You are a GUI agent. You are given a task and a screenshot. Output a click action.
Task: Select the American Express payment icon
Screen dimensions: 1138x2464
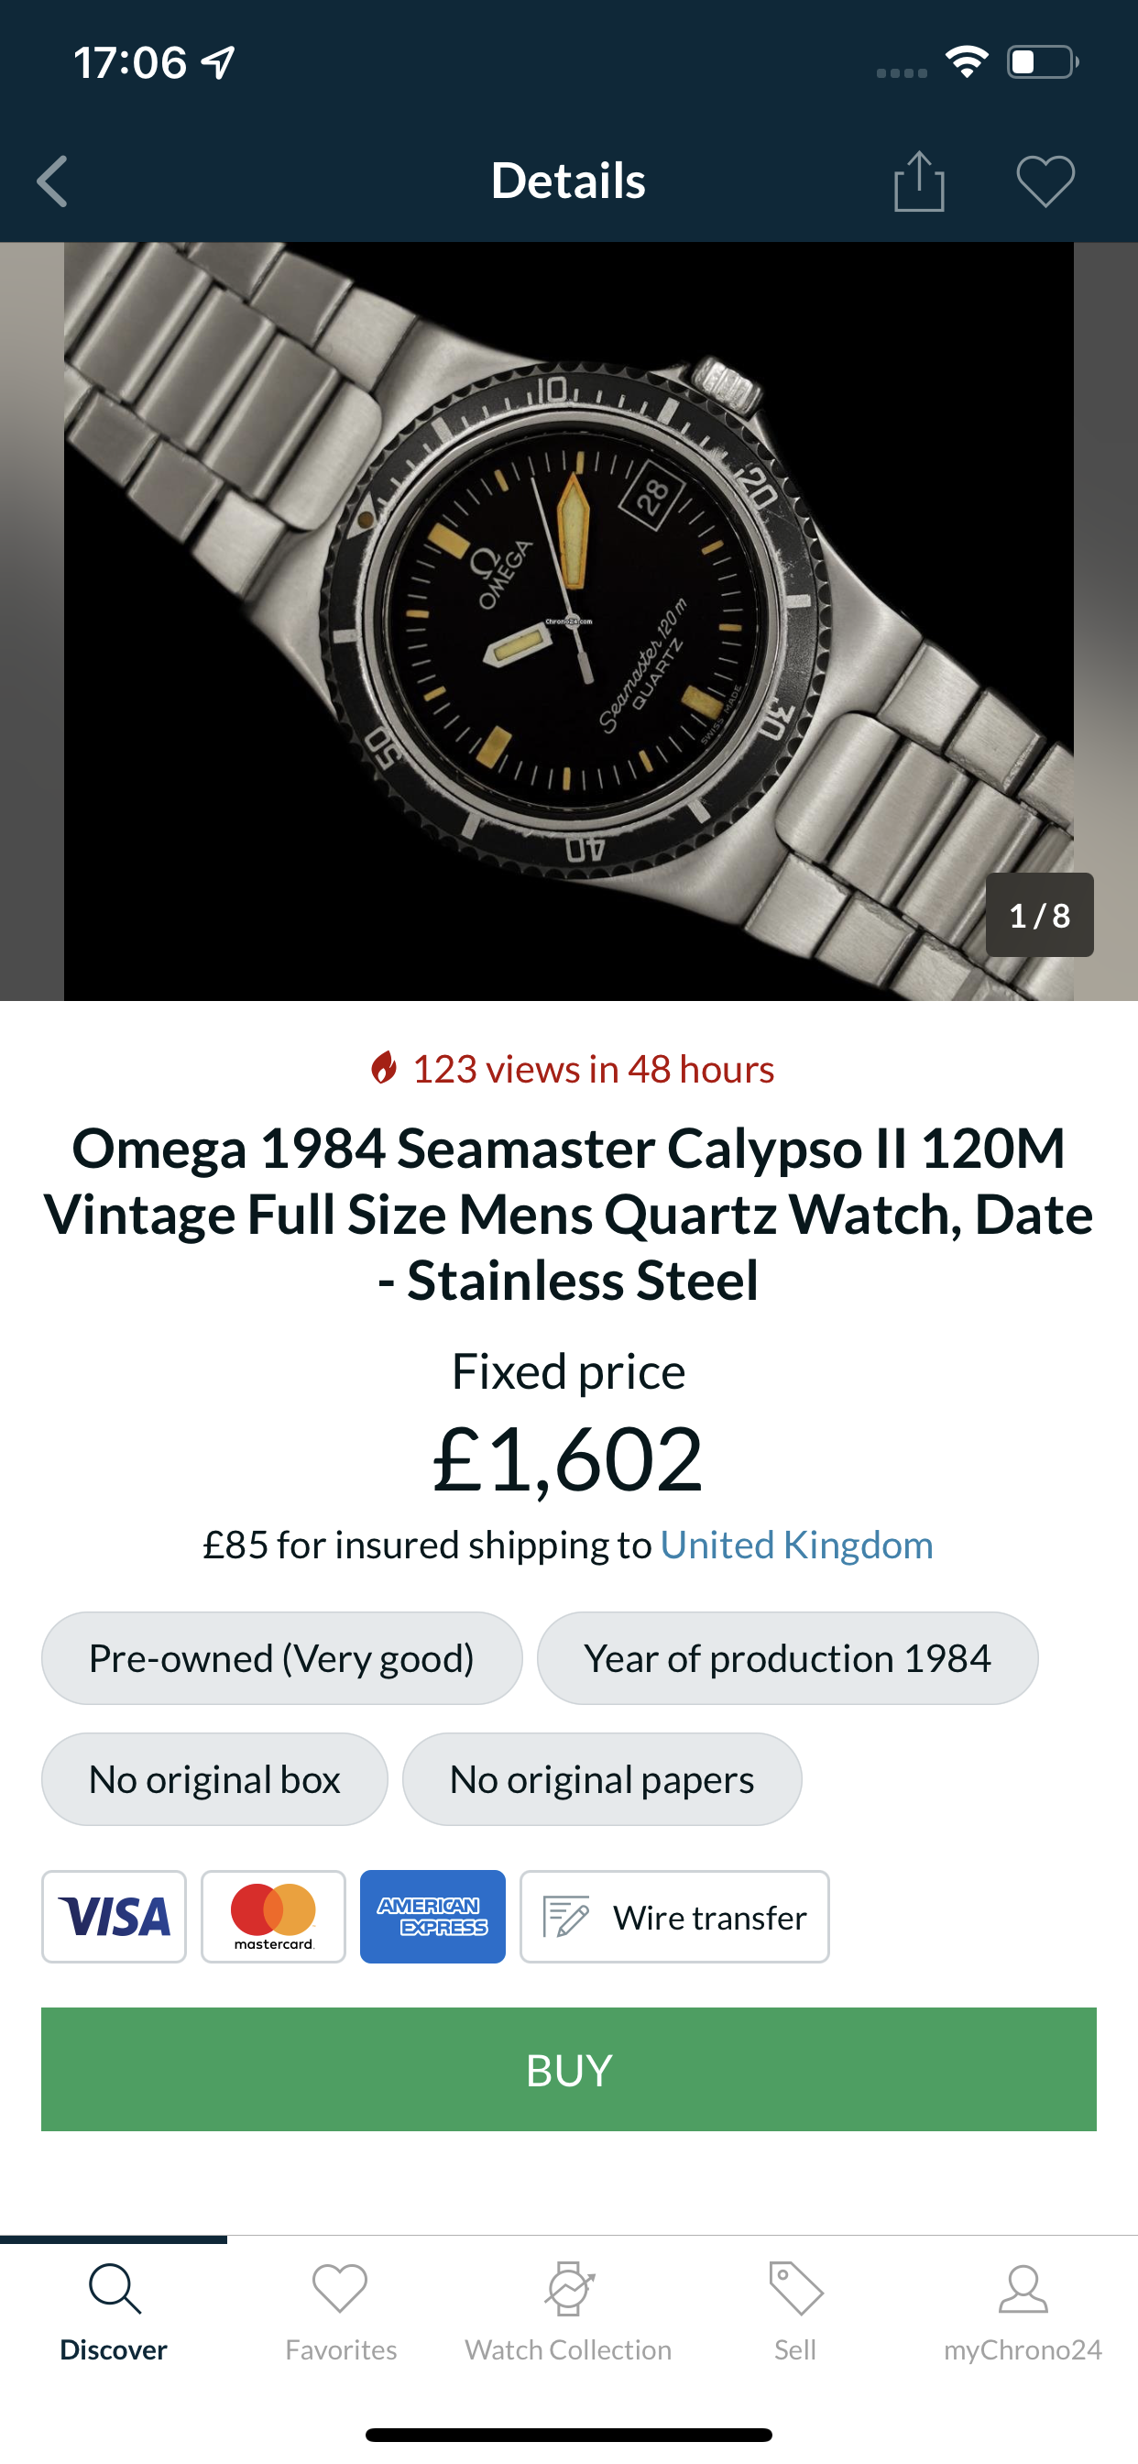tap(432, 1916)
